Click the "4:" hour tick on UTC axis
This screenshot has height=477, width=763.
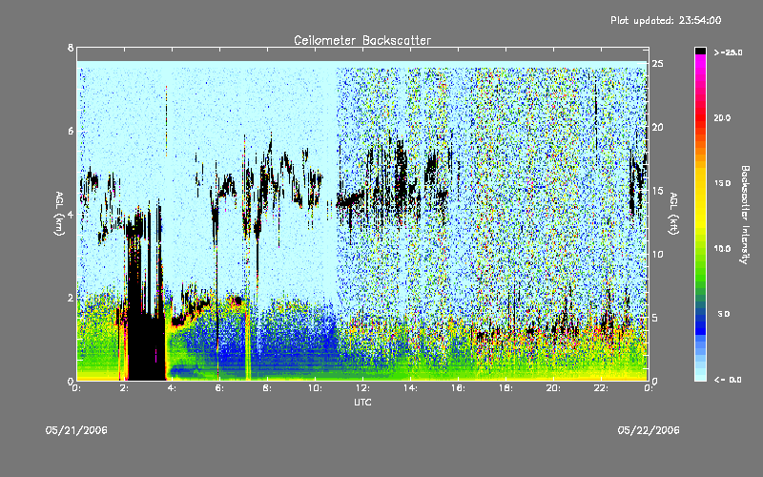[172, 388]
